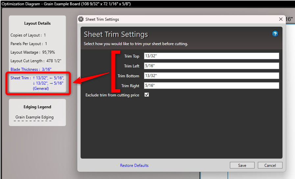The image size is (295, 179).
Task: Click Restore Defaults link
Action: (134, 165)
